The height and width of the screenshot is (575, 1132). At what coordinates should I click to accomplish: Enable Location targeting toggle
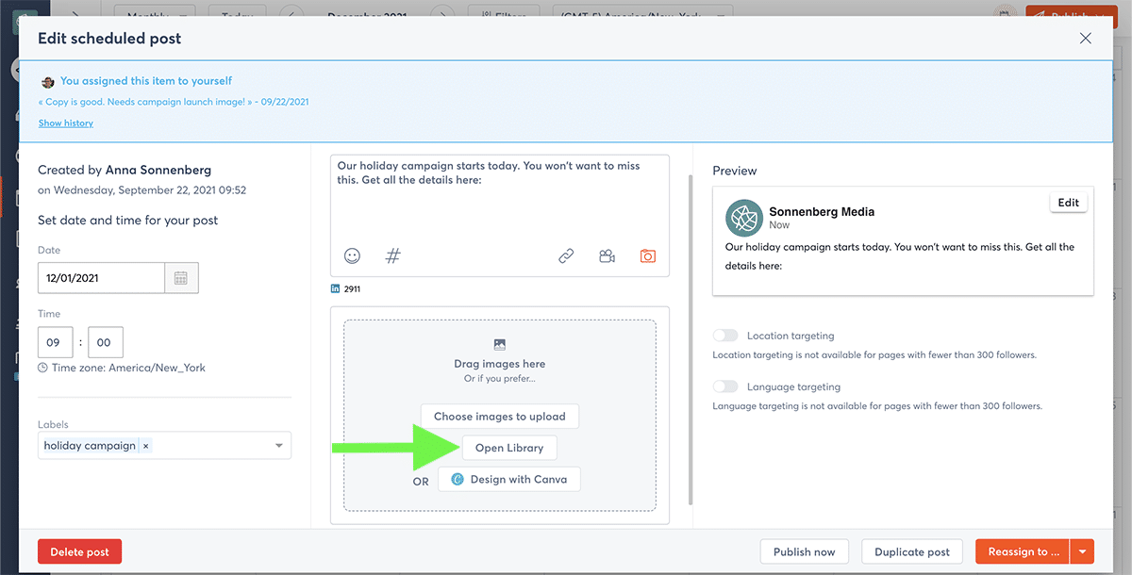pyautogui.click(x=725, y=336)
